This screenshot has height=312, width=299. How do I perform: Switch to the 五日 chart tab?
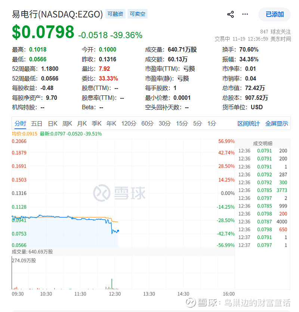tap(37, 123)
